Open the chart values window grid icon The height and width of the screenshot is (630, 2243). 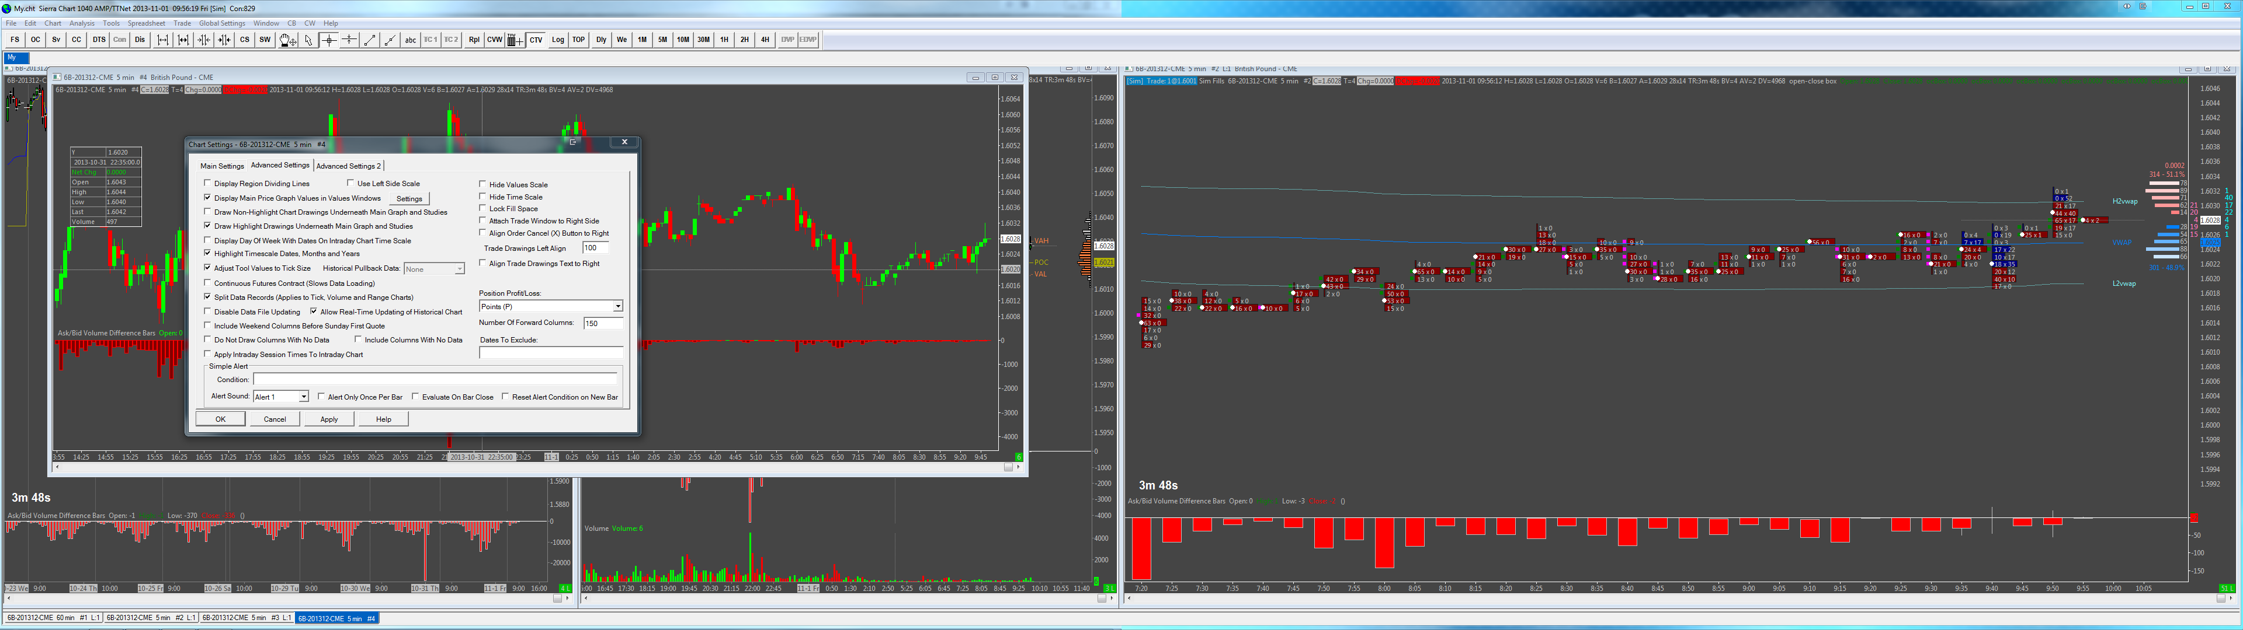[x=515, y=40]
